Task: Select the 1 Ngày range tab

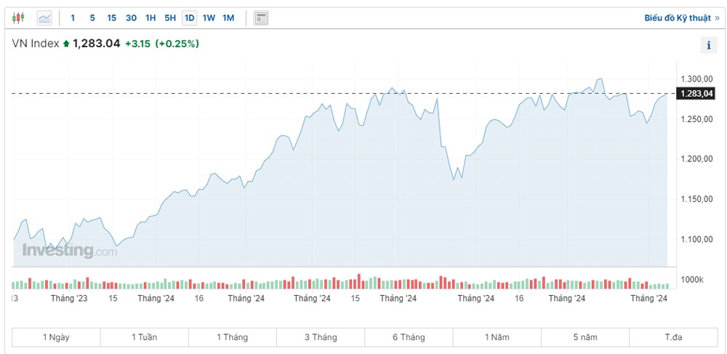Action: pos(56,337)
